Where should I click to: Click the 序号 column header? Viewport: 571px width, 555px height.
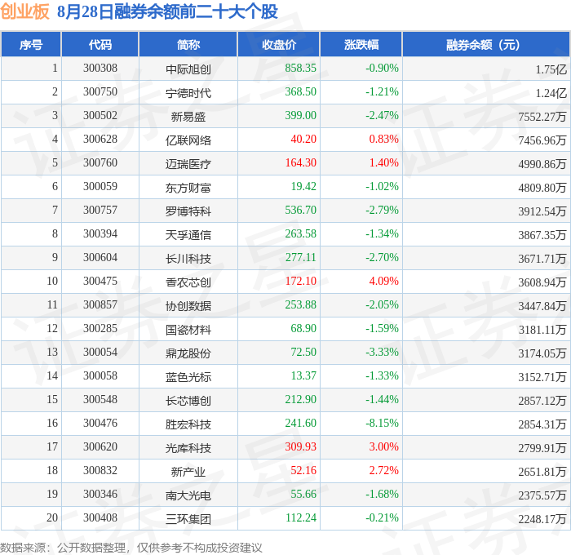point(31,45)
